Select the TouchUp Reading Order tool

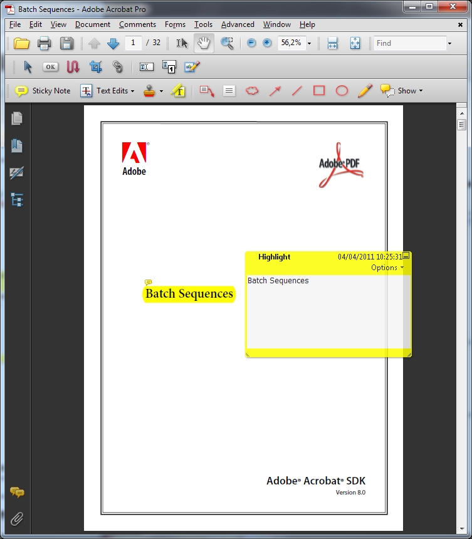pyautogui.click(x=169, y=66)
